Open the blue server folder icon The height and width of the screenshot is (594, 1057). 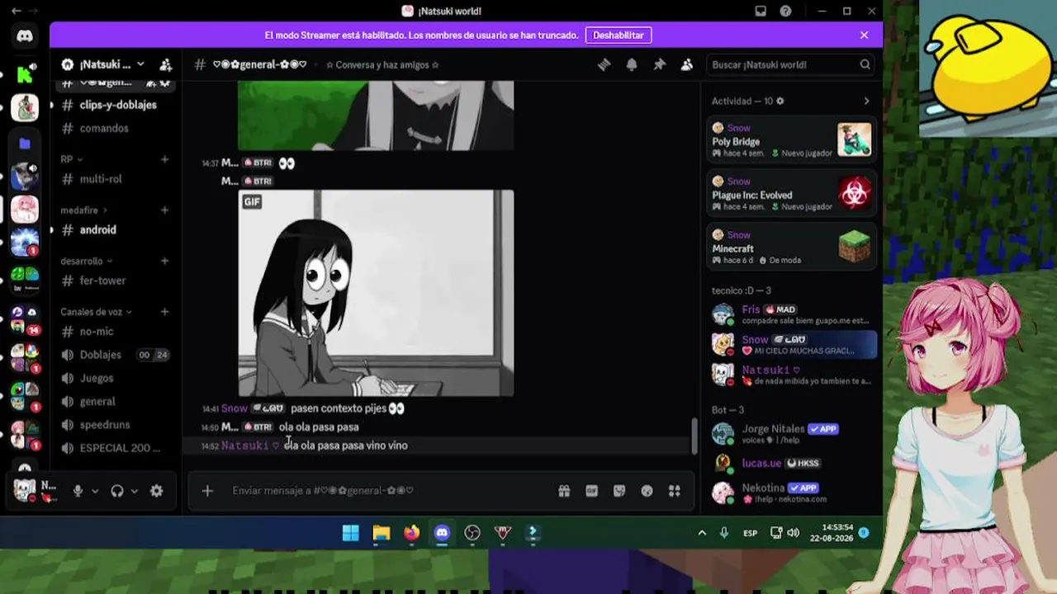25,143
